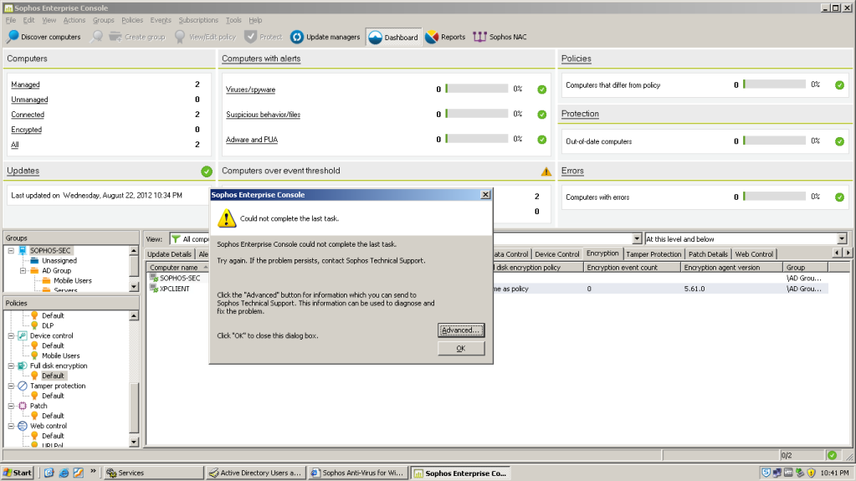Click the Protect toolbar icon

(x=250, y=37)
